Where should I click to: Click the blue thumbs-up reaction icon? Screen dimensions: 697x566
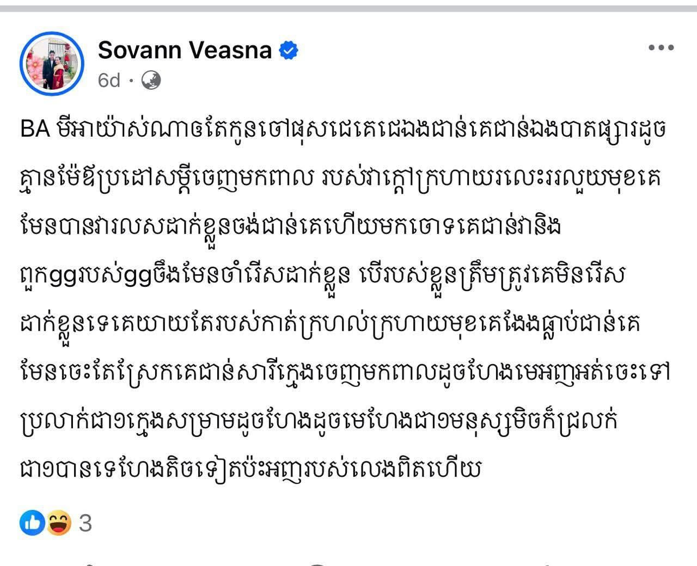tap(32, 523)
